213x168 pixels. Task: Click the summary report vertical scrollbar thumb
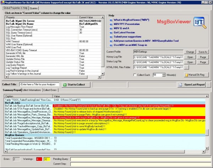coord(207,132)
